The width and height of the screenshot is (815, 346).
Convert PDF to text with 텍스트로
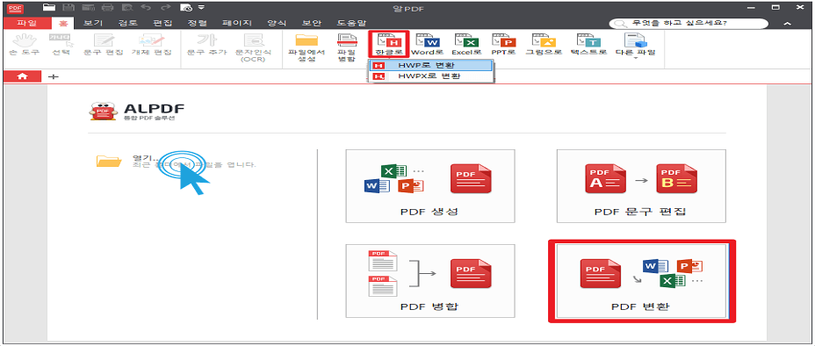tap(588, 45)
